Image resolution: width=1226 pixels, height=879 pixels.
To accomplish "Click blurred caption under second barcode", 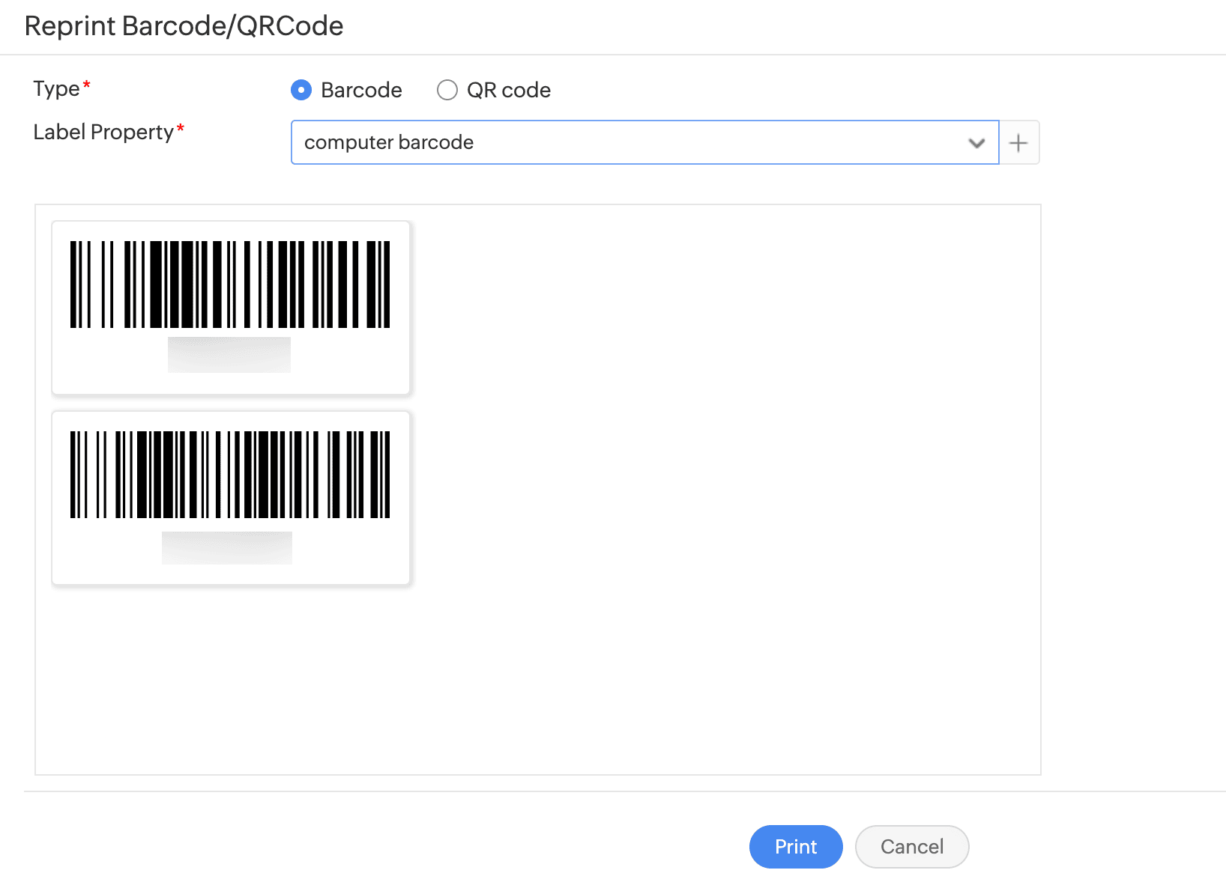I will pyautogui.click(x=227, y=548).
